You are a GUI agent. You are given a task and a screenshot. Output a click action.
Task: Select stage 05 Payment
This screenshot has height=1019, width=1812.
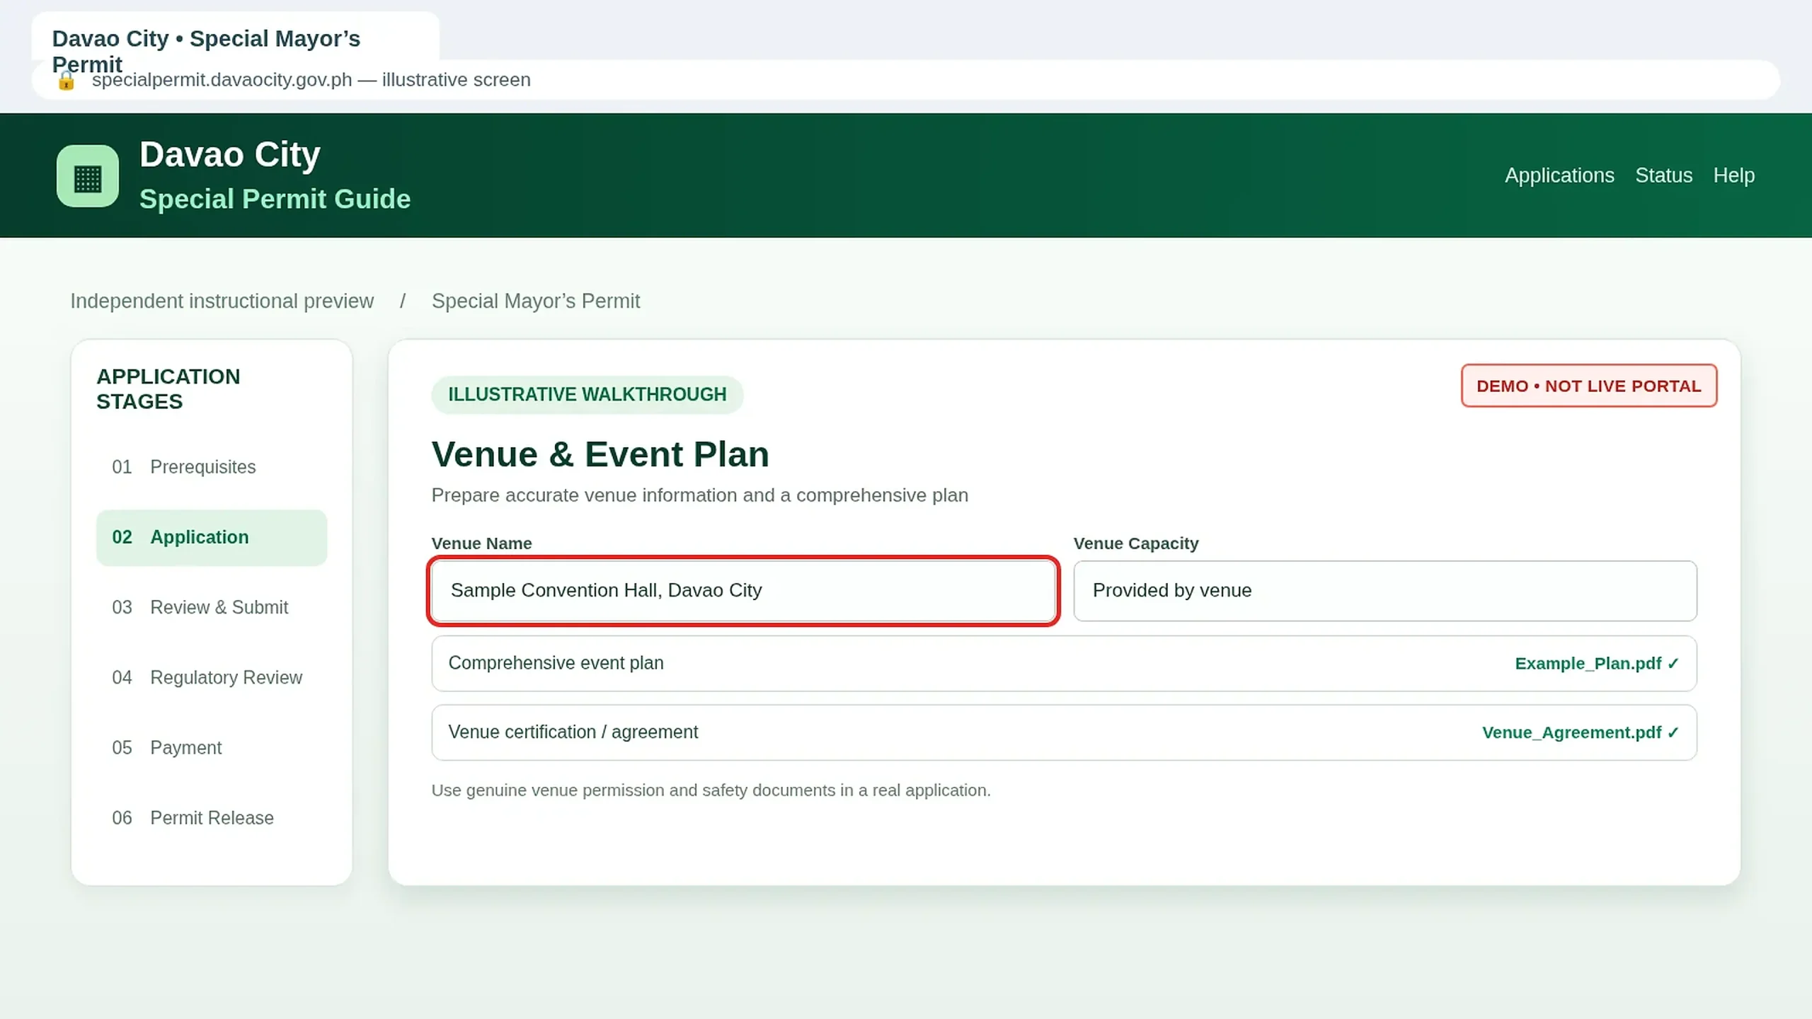[x=212, y=748]
